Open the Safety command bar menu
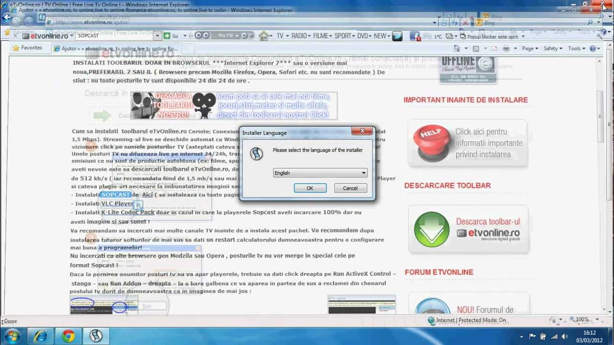This screenshot has width=614, height=345. coord(553,48)
